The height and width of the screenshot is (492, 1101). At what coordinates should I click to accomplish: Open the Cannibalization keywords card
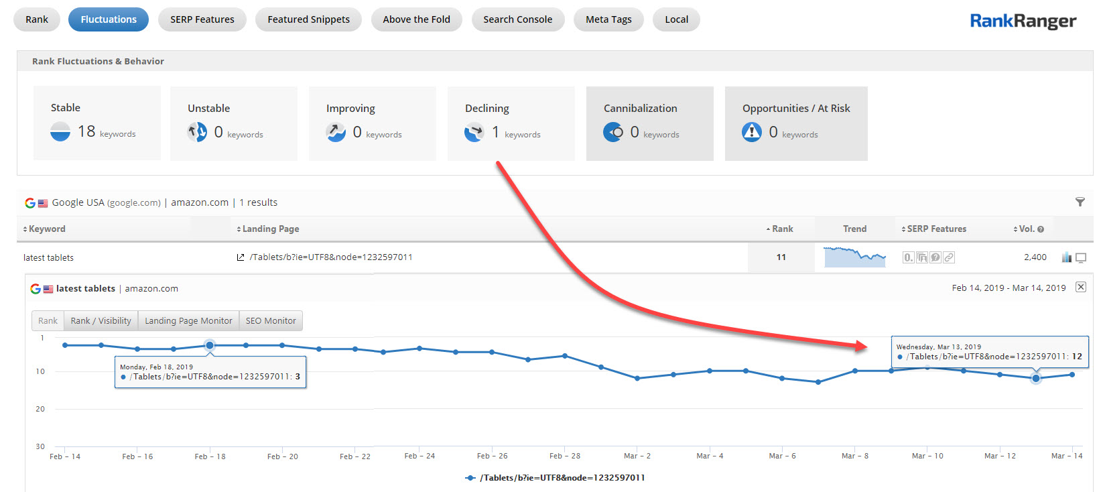tap(649, 123)
